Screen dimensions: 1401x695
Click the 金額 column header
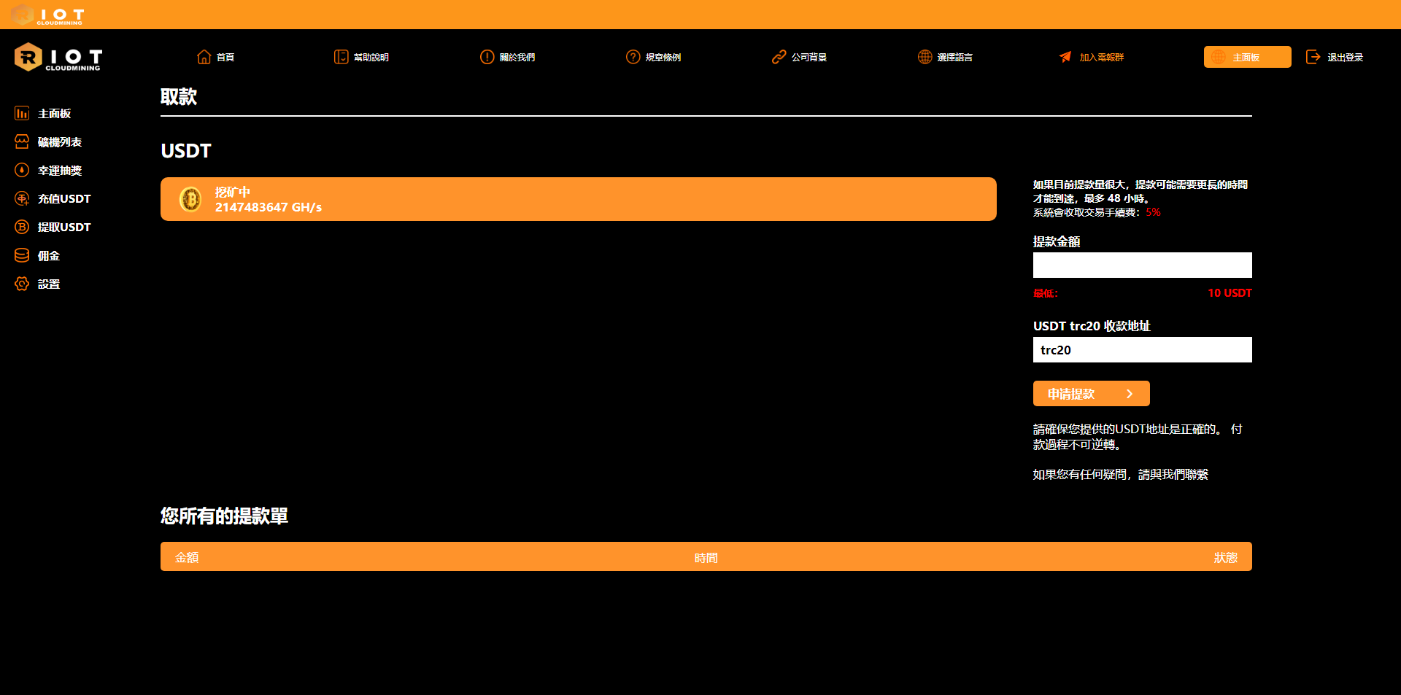coord(187,558)
